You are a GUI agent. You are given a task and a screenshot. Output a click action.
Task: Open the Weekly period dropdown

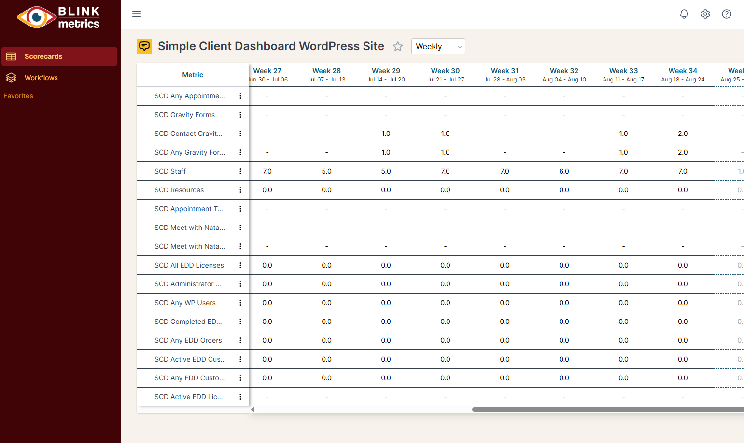[438, 46]
